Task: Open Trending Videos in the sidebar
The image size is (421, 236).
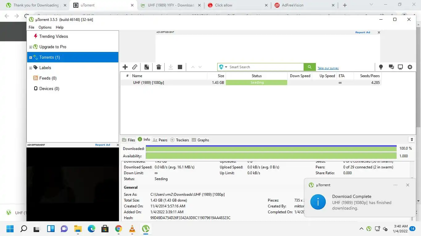Action: (x=54, y=36)
